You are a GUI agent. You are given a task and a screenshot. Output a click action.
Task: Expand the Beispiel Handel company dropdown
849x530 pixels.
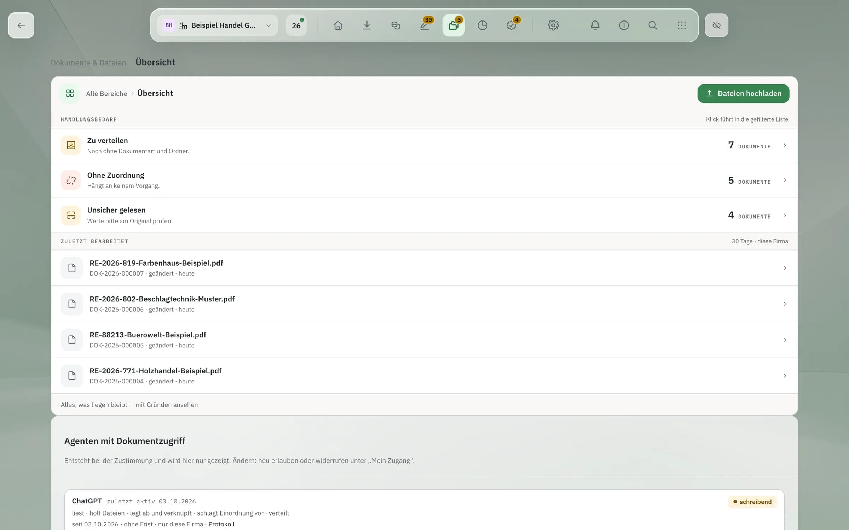[217, 25]
